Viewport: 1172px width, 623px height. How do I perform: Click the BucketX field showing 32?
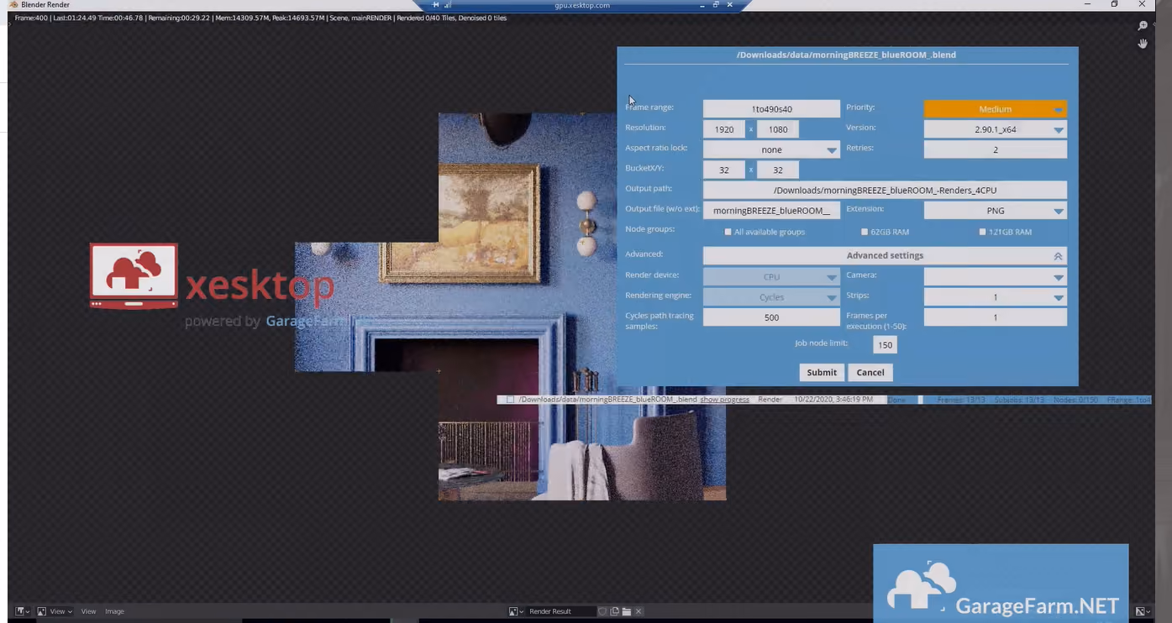point(724,170)
